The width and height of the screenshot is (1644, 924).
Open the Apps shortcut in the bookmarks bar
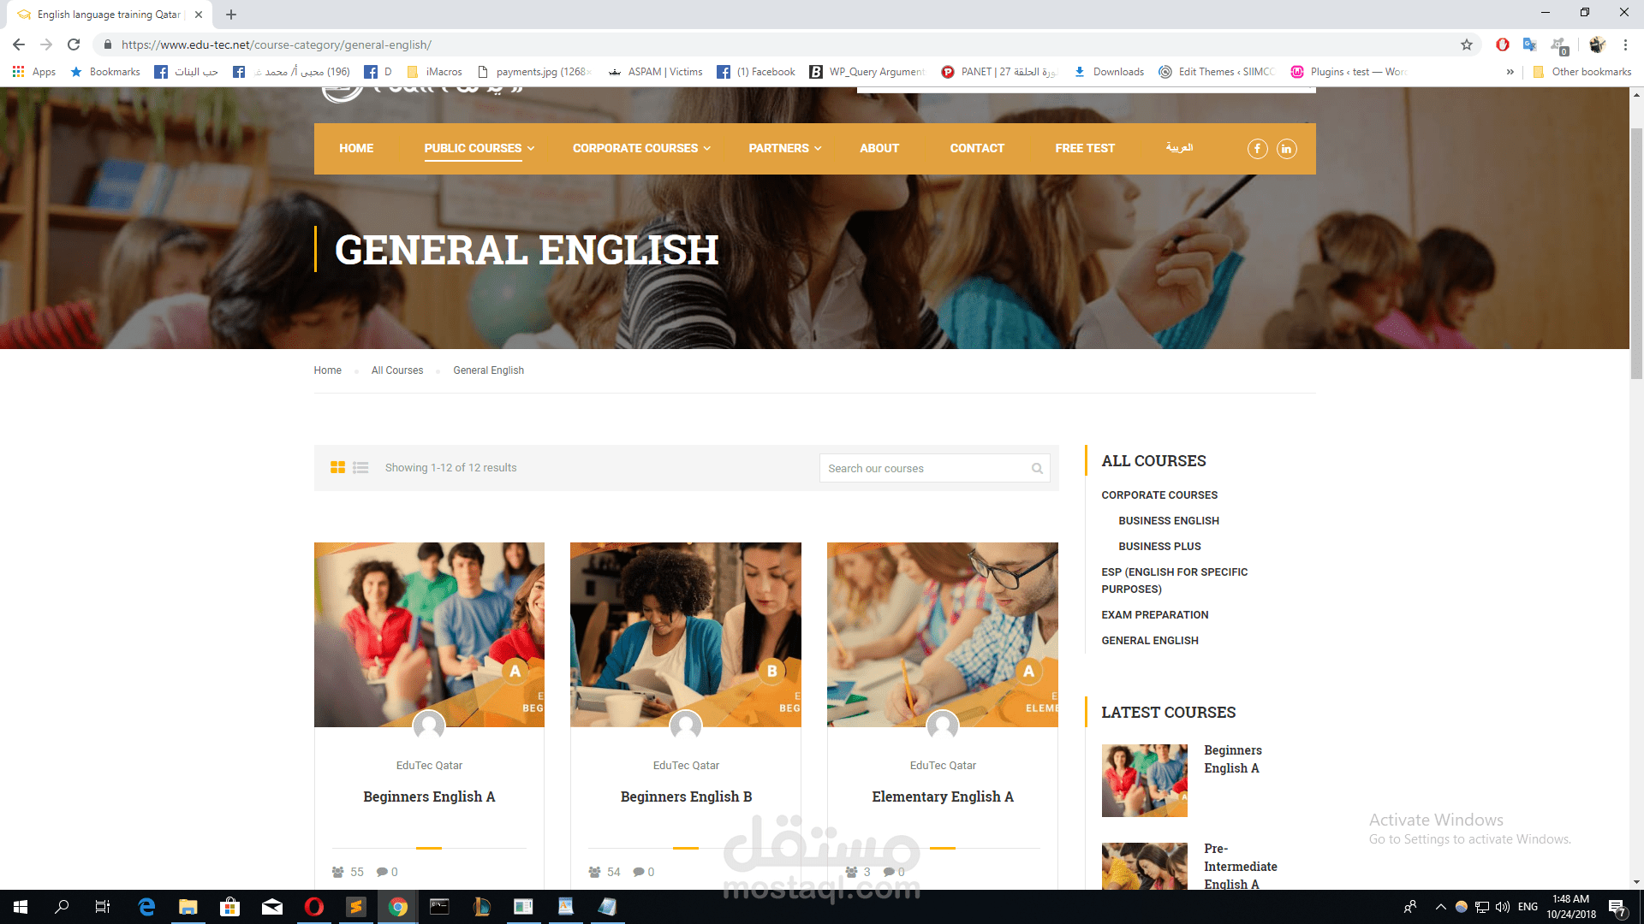[34, 72]
